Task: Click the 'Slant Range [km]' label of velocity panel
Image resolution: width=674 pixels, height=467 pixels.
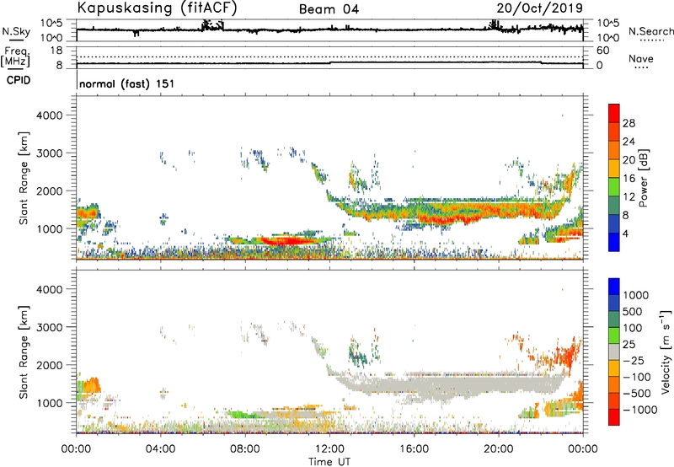Action: coord(24,352)
